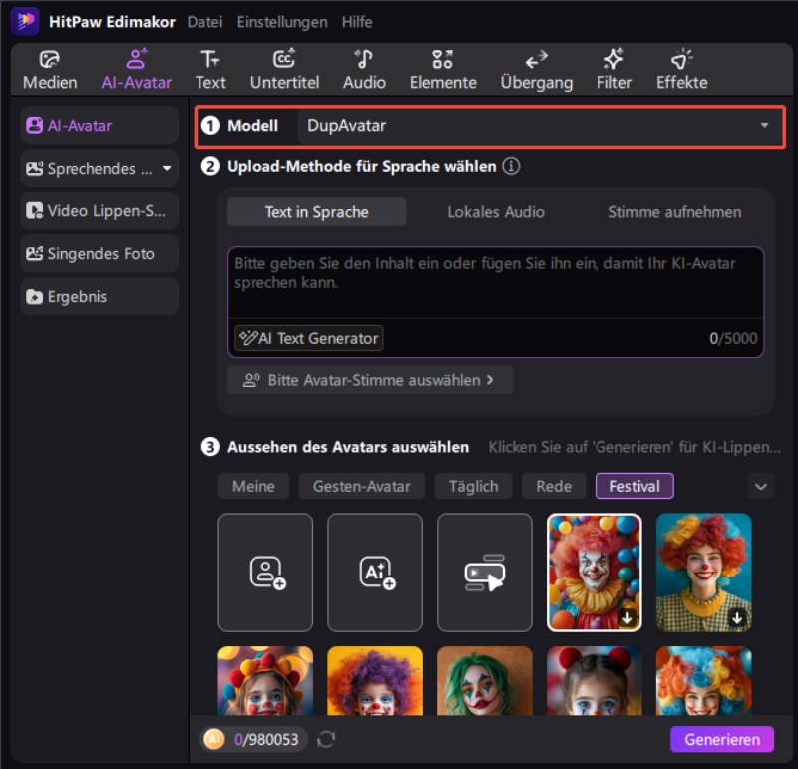
Task: Open the Elemente panel
Action: [x=442, y=68]
